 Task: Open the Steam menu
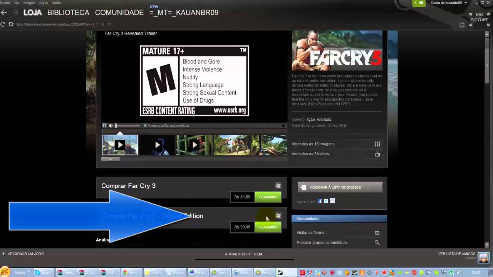coord(5,3)
